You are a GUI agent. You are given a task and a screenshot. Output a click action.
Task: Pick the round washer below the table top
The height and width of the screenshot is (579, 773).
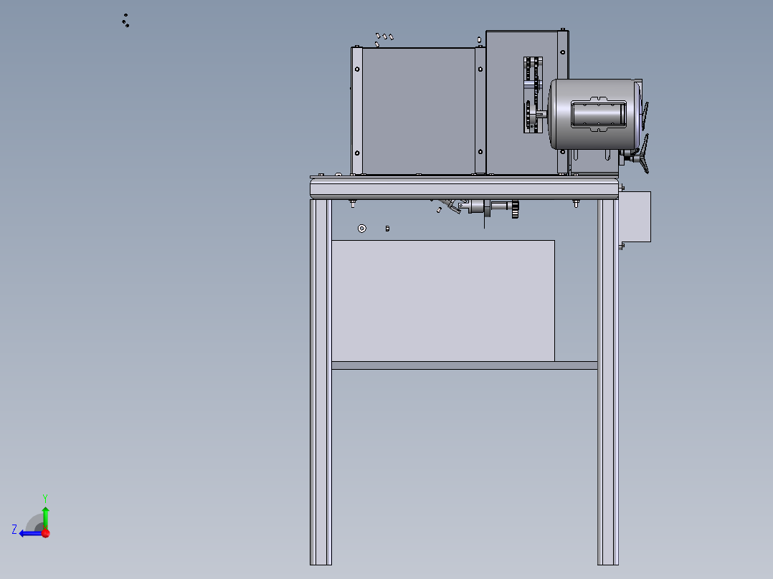362,229
